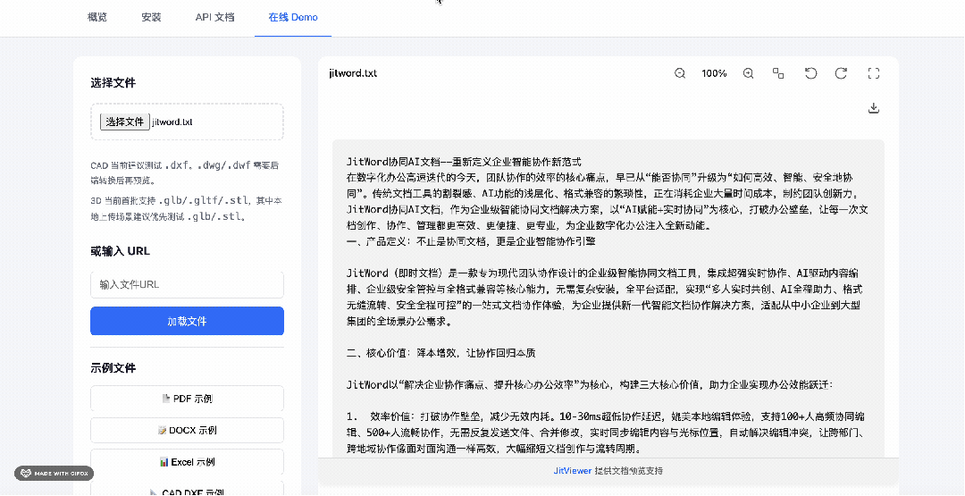Click the line 一、产品定义：不止是协同文档
Image resolution: width=965 pixels, height=496 pixels.
click(x=471, y=242)
